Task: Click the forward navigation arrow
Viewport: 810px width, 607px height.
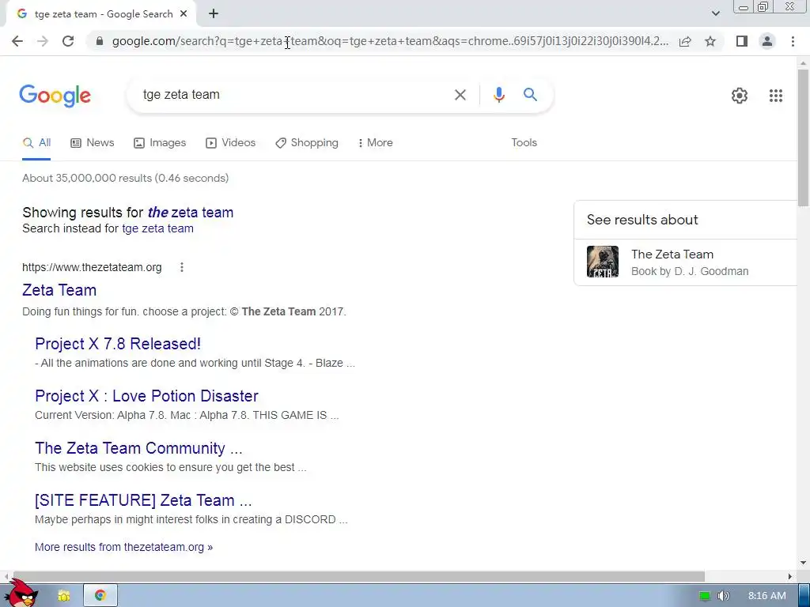Action: [43, 41]
